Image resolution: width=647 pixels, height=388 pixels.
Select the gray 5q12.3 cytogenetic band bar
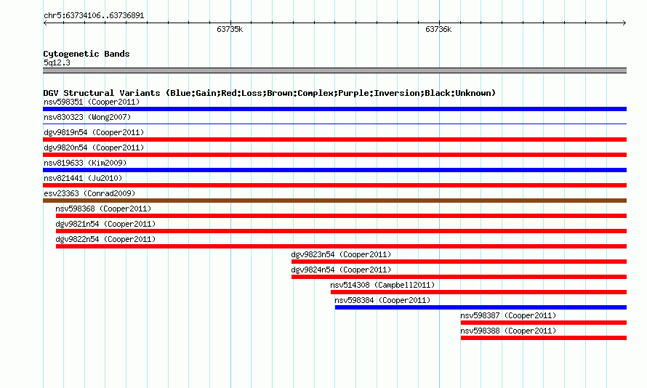pyautogui.click(x=334, y=70)
